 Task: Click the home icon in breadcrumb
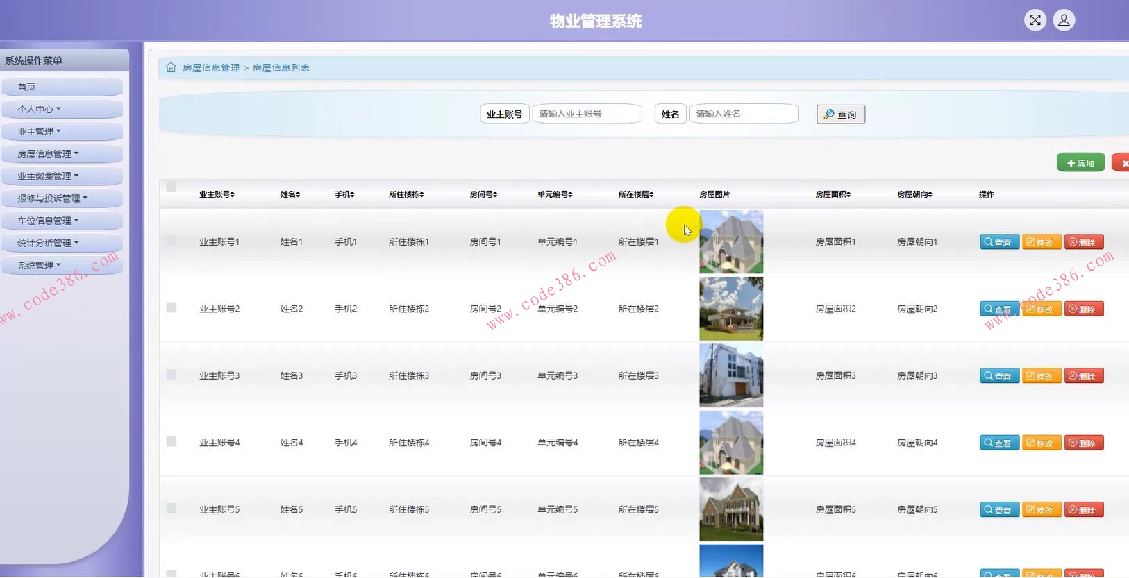171,67
